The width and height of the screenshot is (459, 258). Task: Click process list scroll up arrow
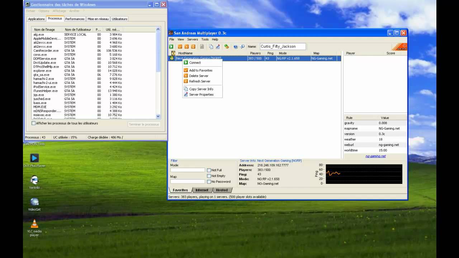[158, 29]
